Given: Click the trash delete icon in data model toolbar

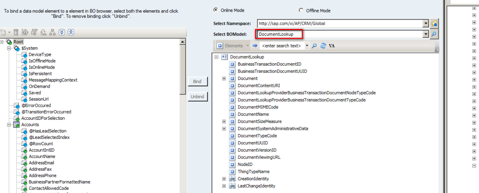Looking at the screenshot, I should point(16,32).
